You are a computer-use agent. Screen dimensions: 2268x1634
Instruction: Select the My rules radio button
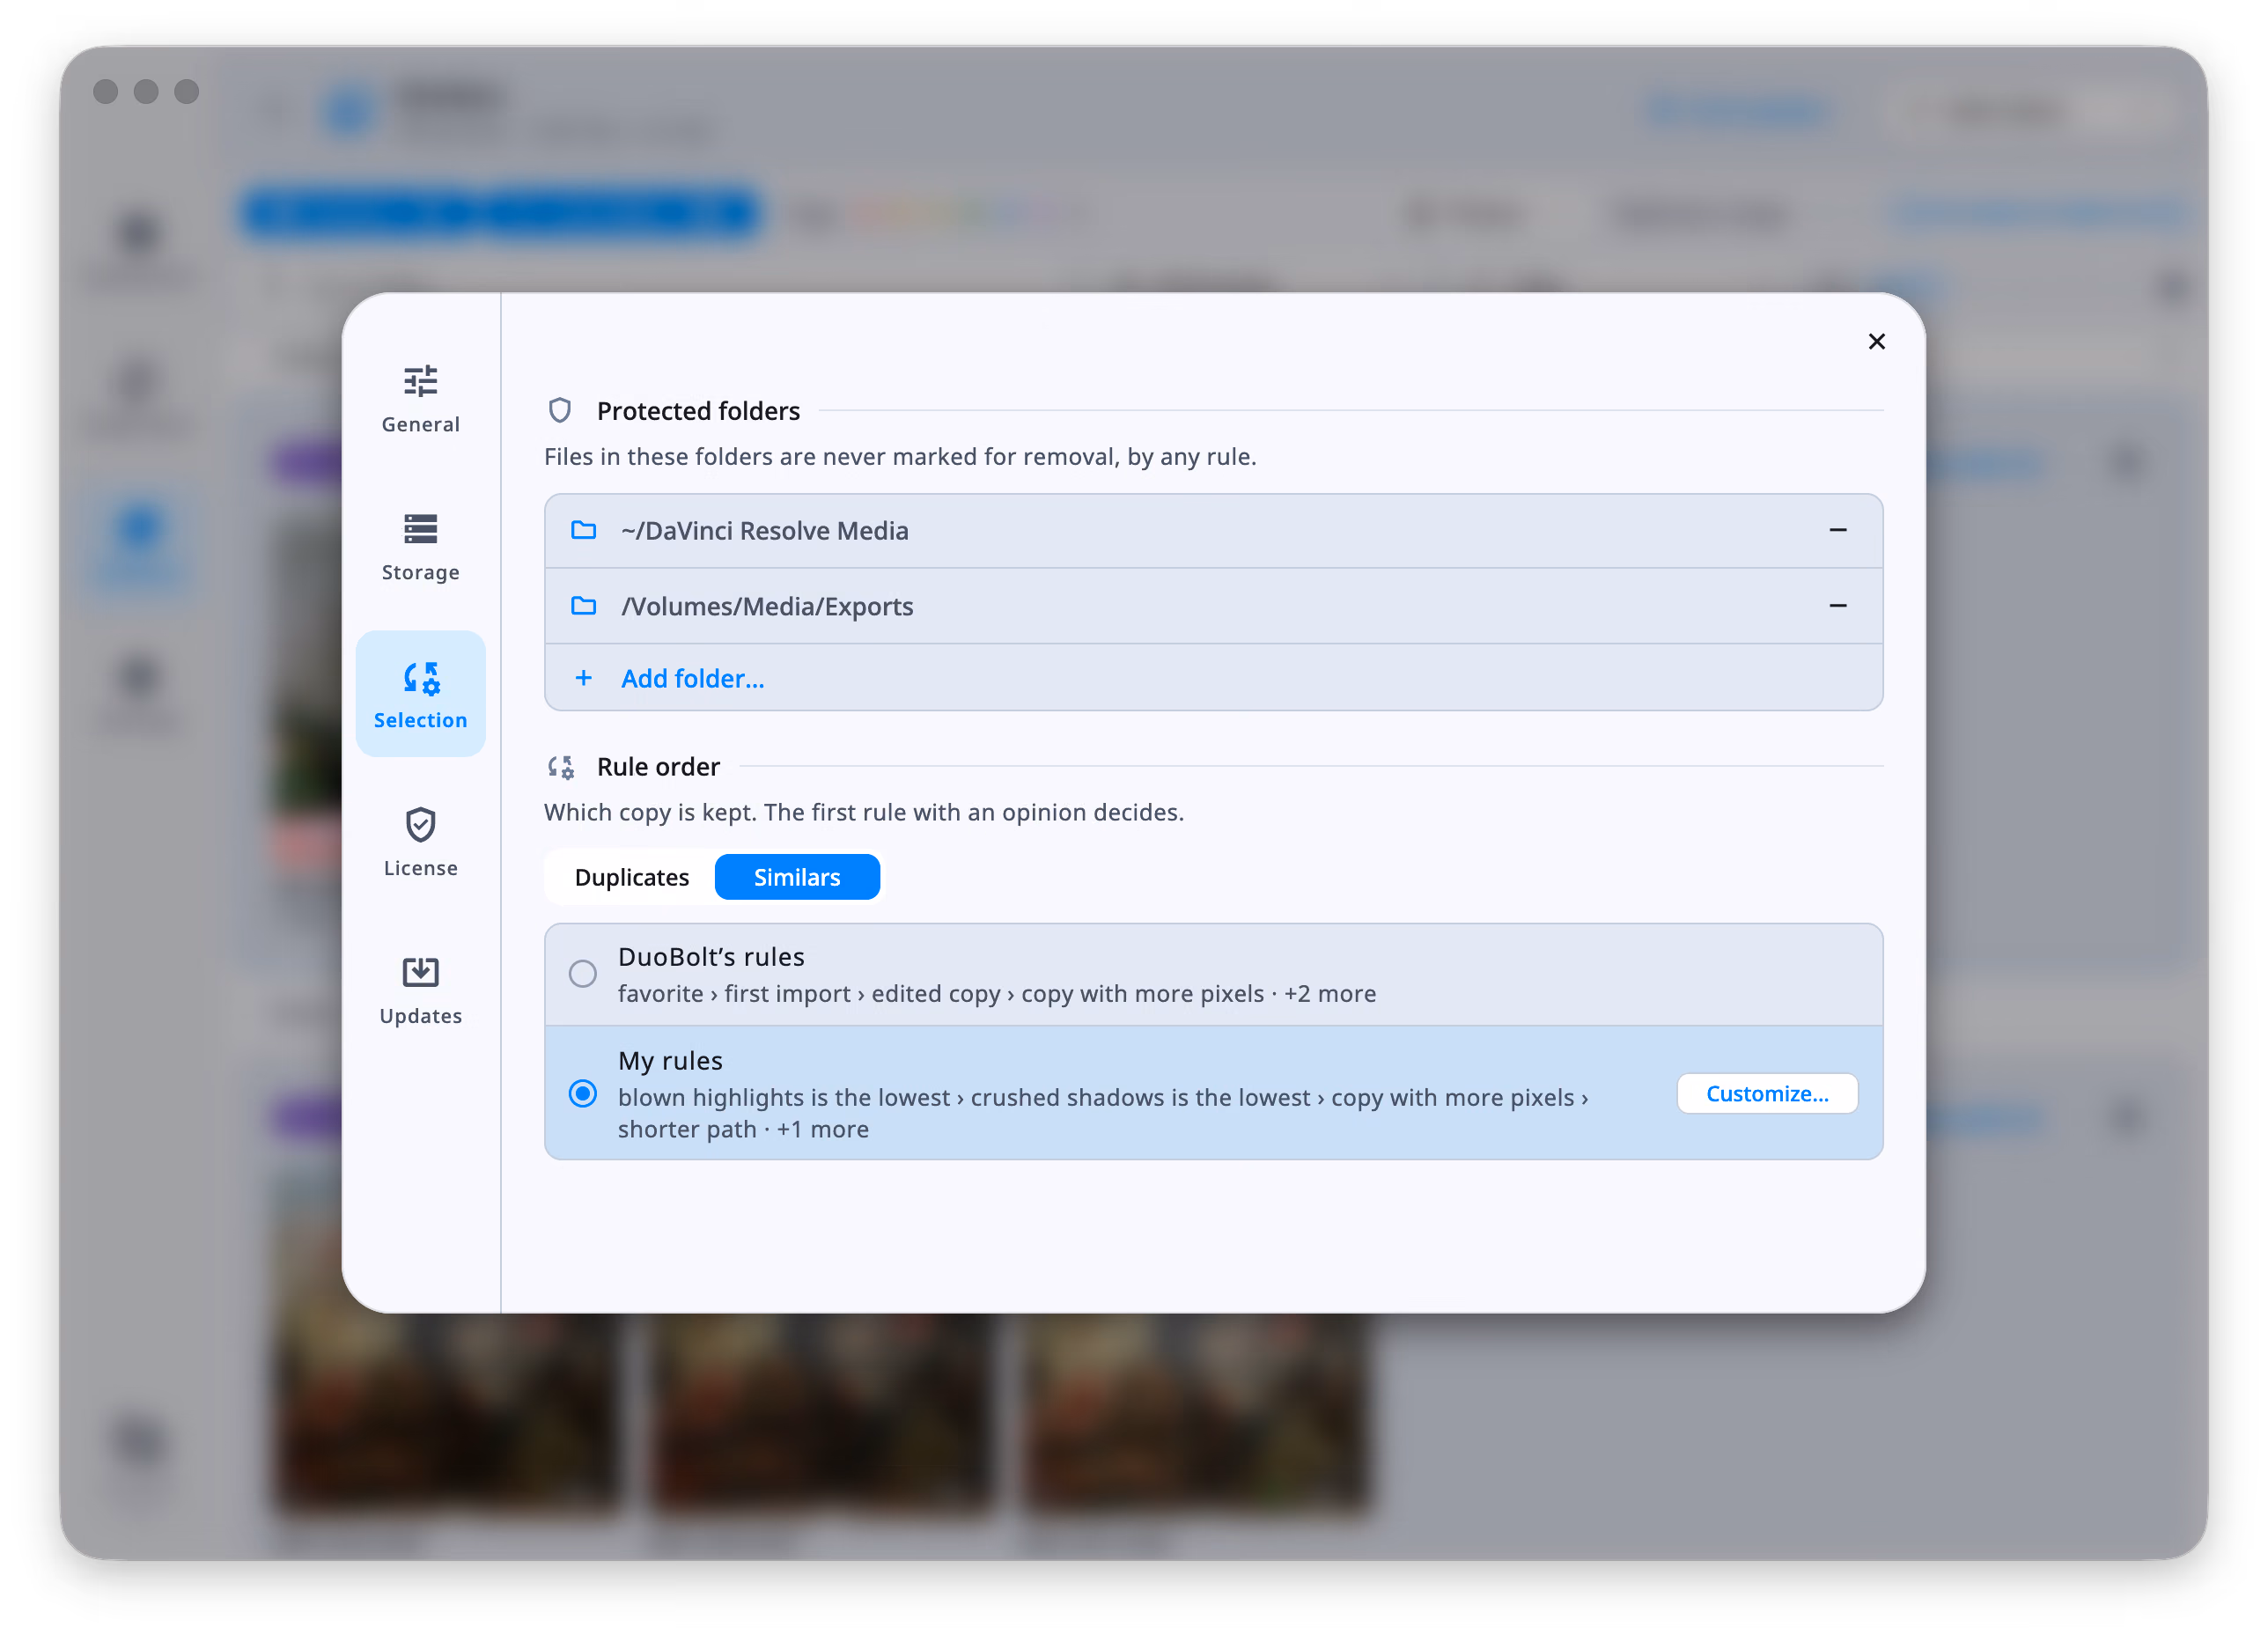583,1094
